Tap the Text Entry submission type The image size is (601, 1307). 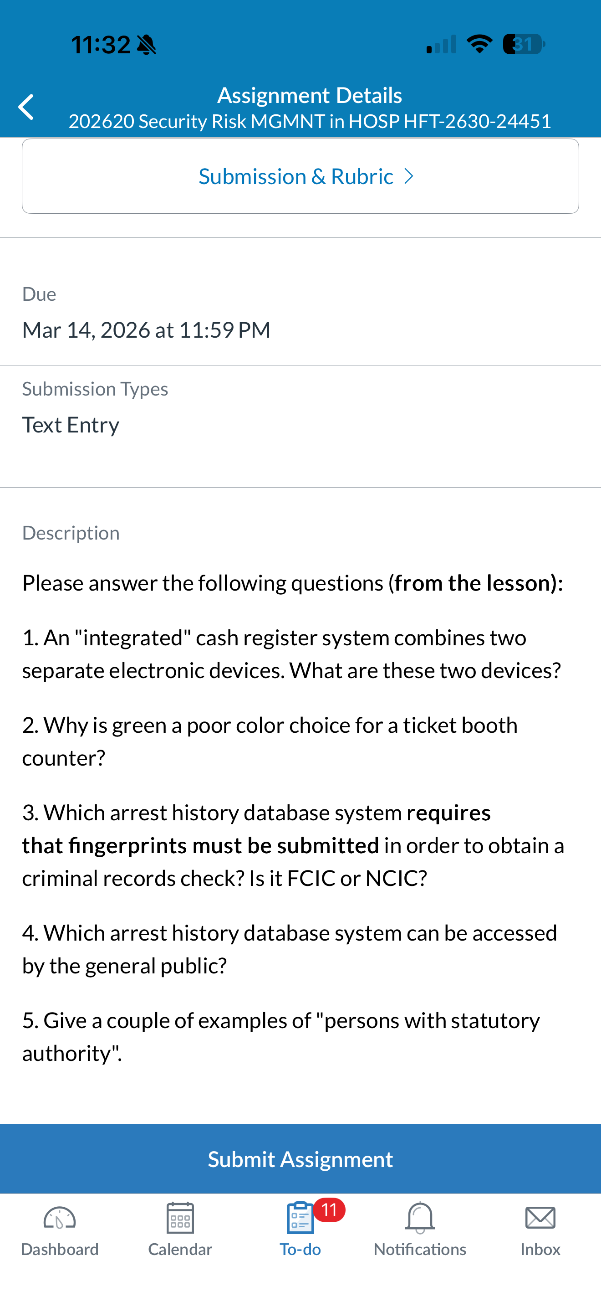coord(71,425)
